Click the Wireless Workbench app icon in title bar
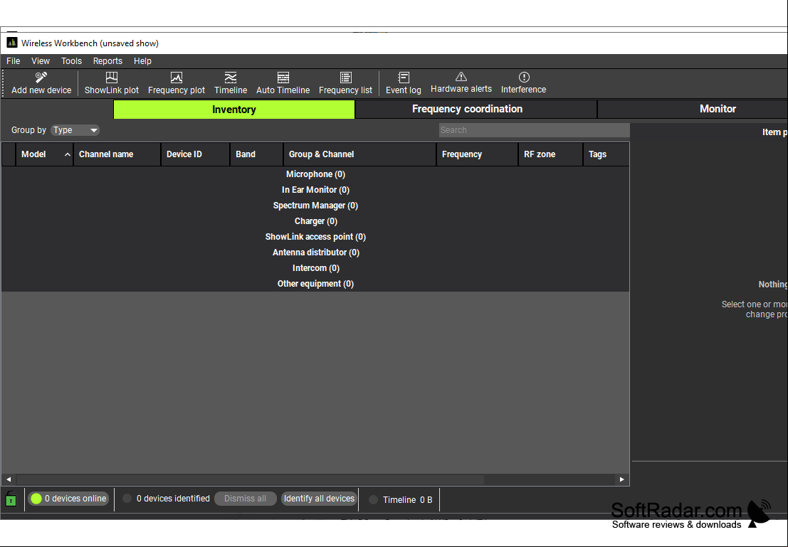788x547 pixels. tap(11, 43)
